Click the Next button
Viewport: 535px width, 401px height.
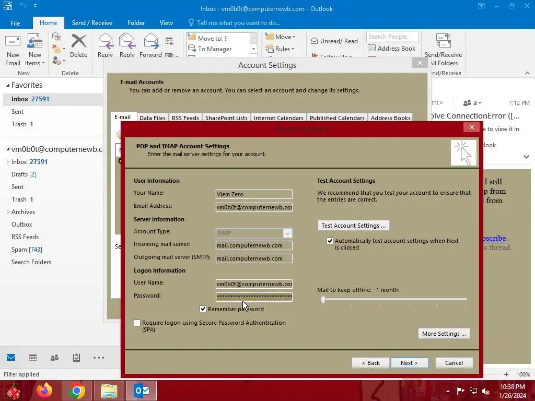pos(410,363)
